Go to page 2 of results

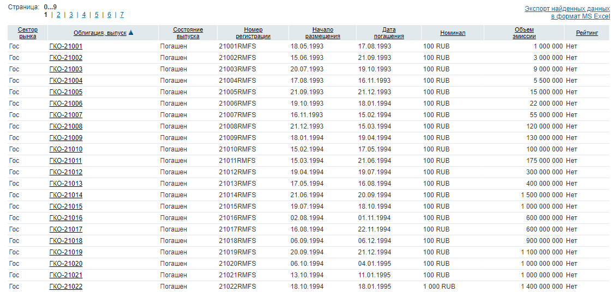(x=58, y=15)
